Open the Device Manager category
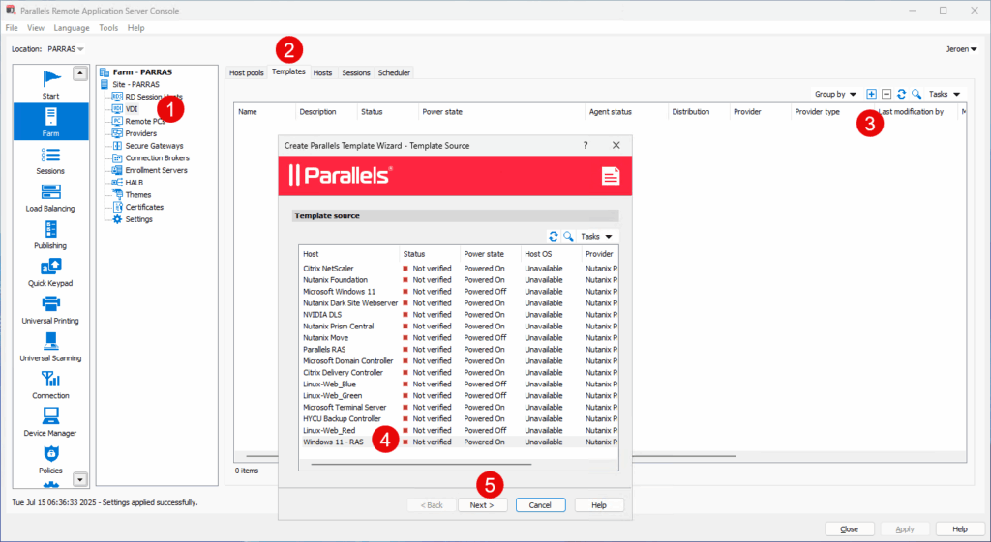 point(50,422)
